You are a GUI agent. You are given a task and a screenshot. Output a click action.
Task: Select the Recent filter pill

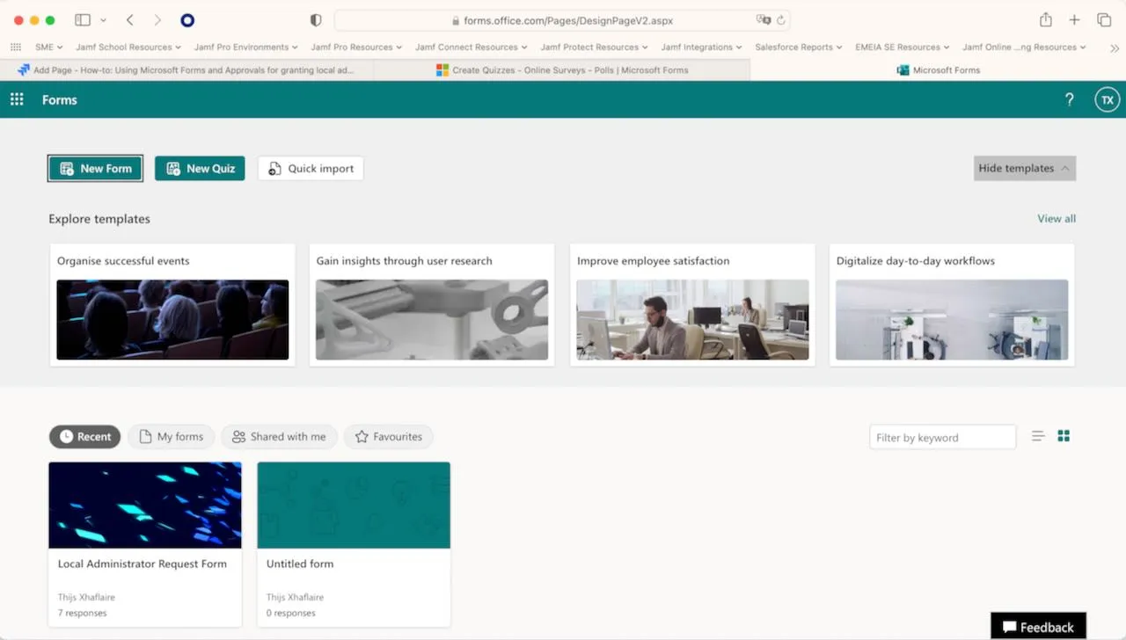coord(84,436)
